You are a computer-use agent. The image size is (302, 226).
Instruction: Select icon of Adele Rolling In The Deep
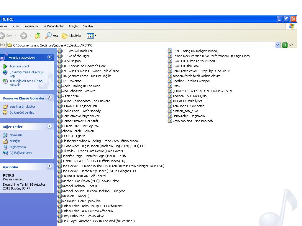[60, 86]
